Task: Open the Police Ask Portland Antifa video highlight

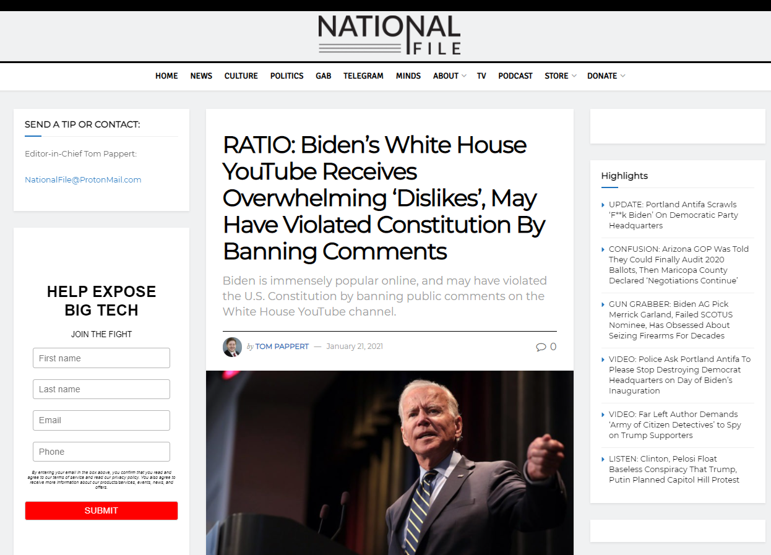Action: pyautogui.click(x=679, y=375)
